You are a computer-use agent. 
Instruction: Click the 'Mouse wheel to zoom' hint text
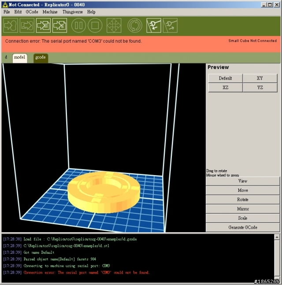[x=223, y=175]
